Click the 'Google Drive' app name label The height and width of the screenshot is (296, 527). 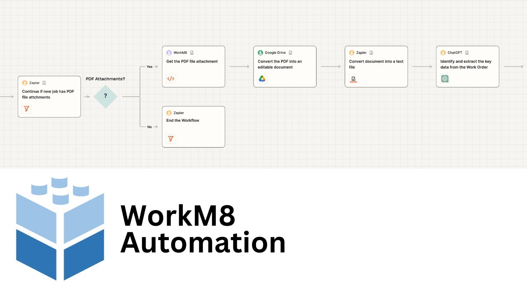pos(275,53)
